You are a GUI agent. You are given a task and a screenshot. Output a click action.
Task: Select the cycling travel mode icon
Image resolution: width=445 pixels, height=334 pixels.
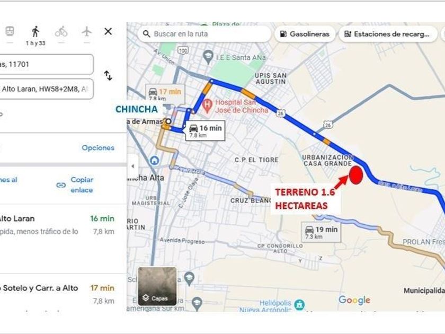(x=61, y=31)
